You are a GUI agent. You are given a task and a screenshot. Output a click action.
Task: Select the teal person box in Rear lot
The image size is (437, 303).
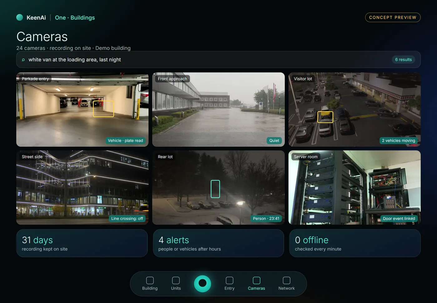[215, 189]
